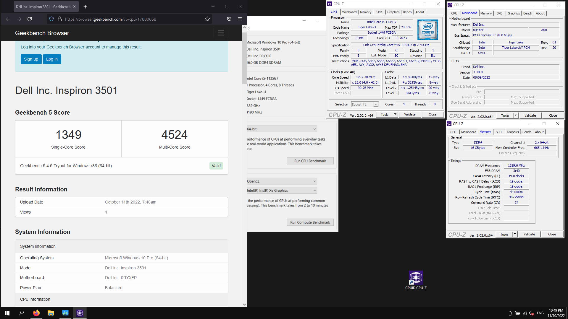Viewport: 568px width, 319px height.
Task: Open the CPU-Z taskbar icon
Action: coord(80,313)
